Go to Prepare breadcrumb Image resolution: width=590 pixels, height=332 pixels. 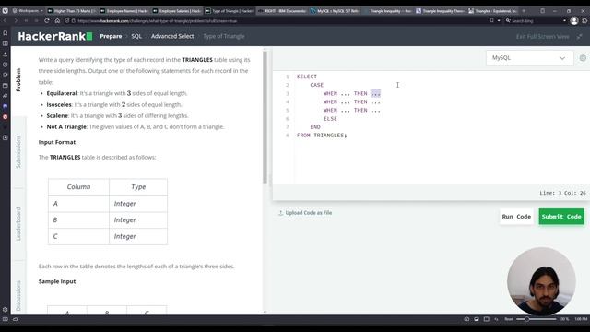pyautogui.click(x=111, y=36)
